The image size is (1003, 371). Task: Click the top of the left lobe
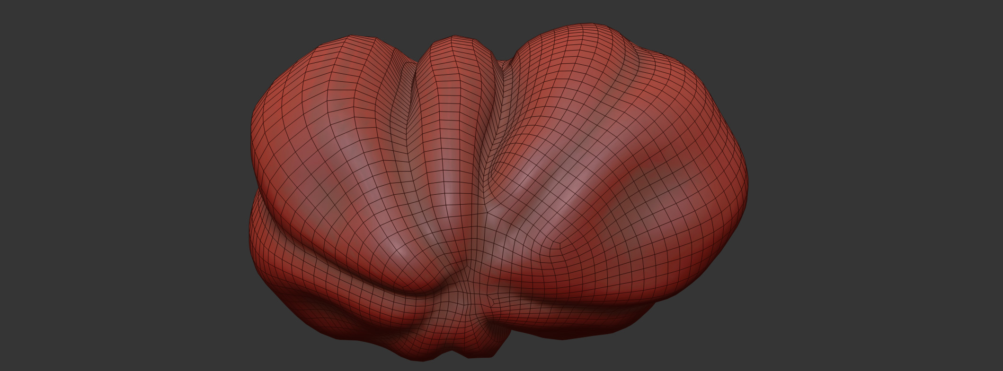[355, 38]
